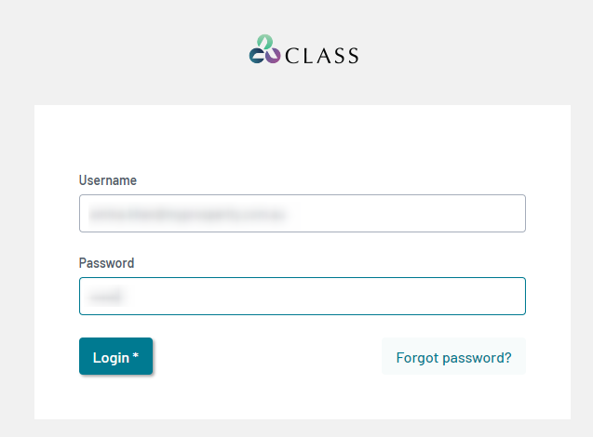Click empty space in the white login card
Image resolution: width=593 pixels, height=437 pixels.
pos(303,139)
